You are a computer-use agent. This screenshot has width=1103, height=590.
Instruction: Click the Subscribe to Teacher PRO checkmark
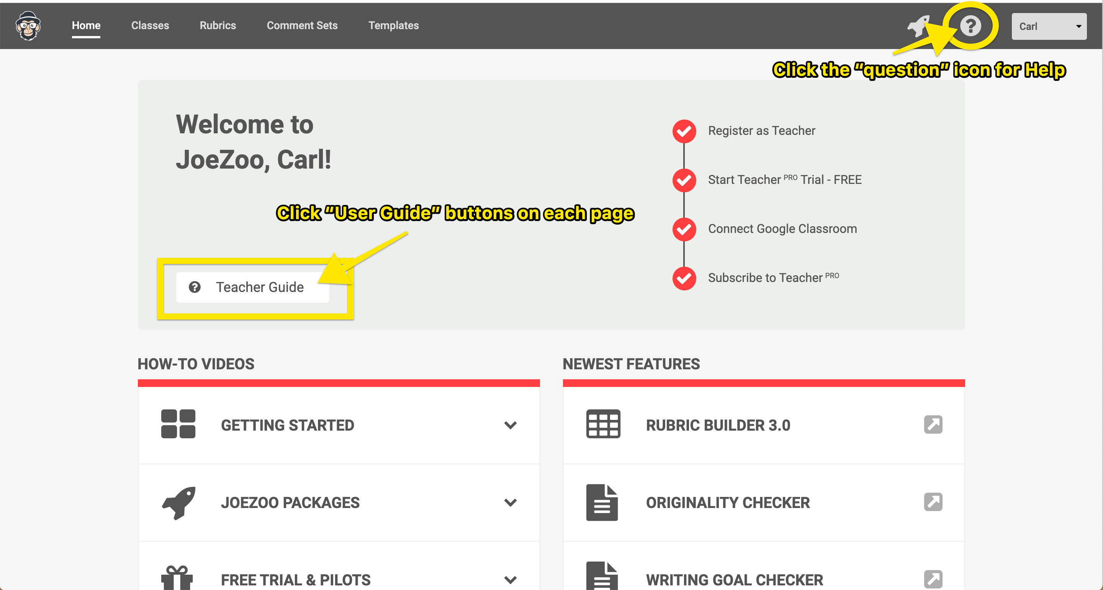pos(684,279)
